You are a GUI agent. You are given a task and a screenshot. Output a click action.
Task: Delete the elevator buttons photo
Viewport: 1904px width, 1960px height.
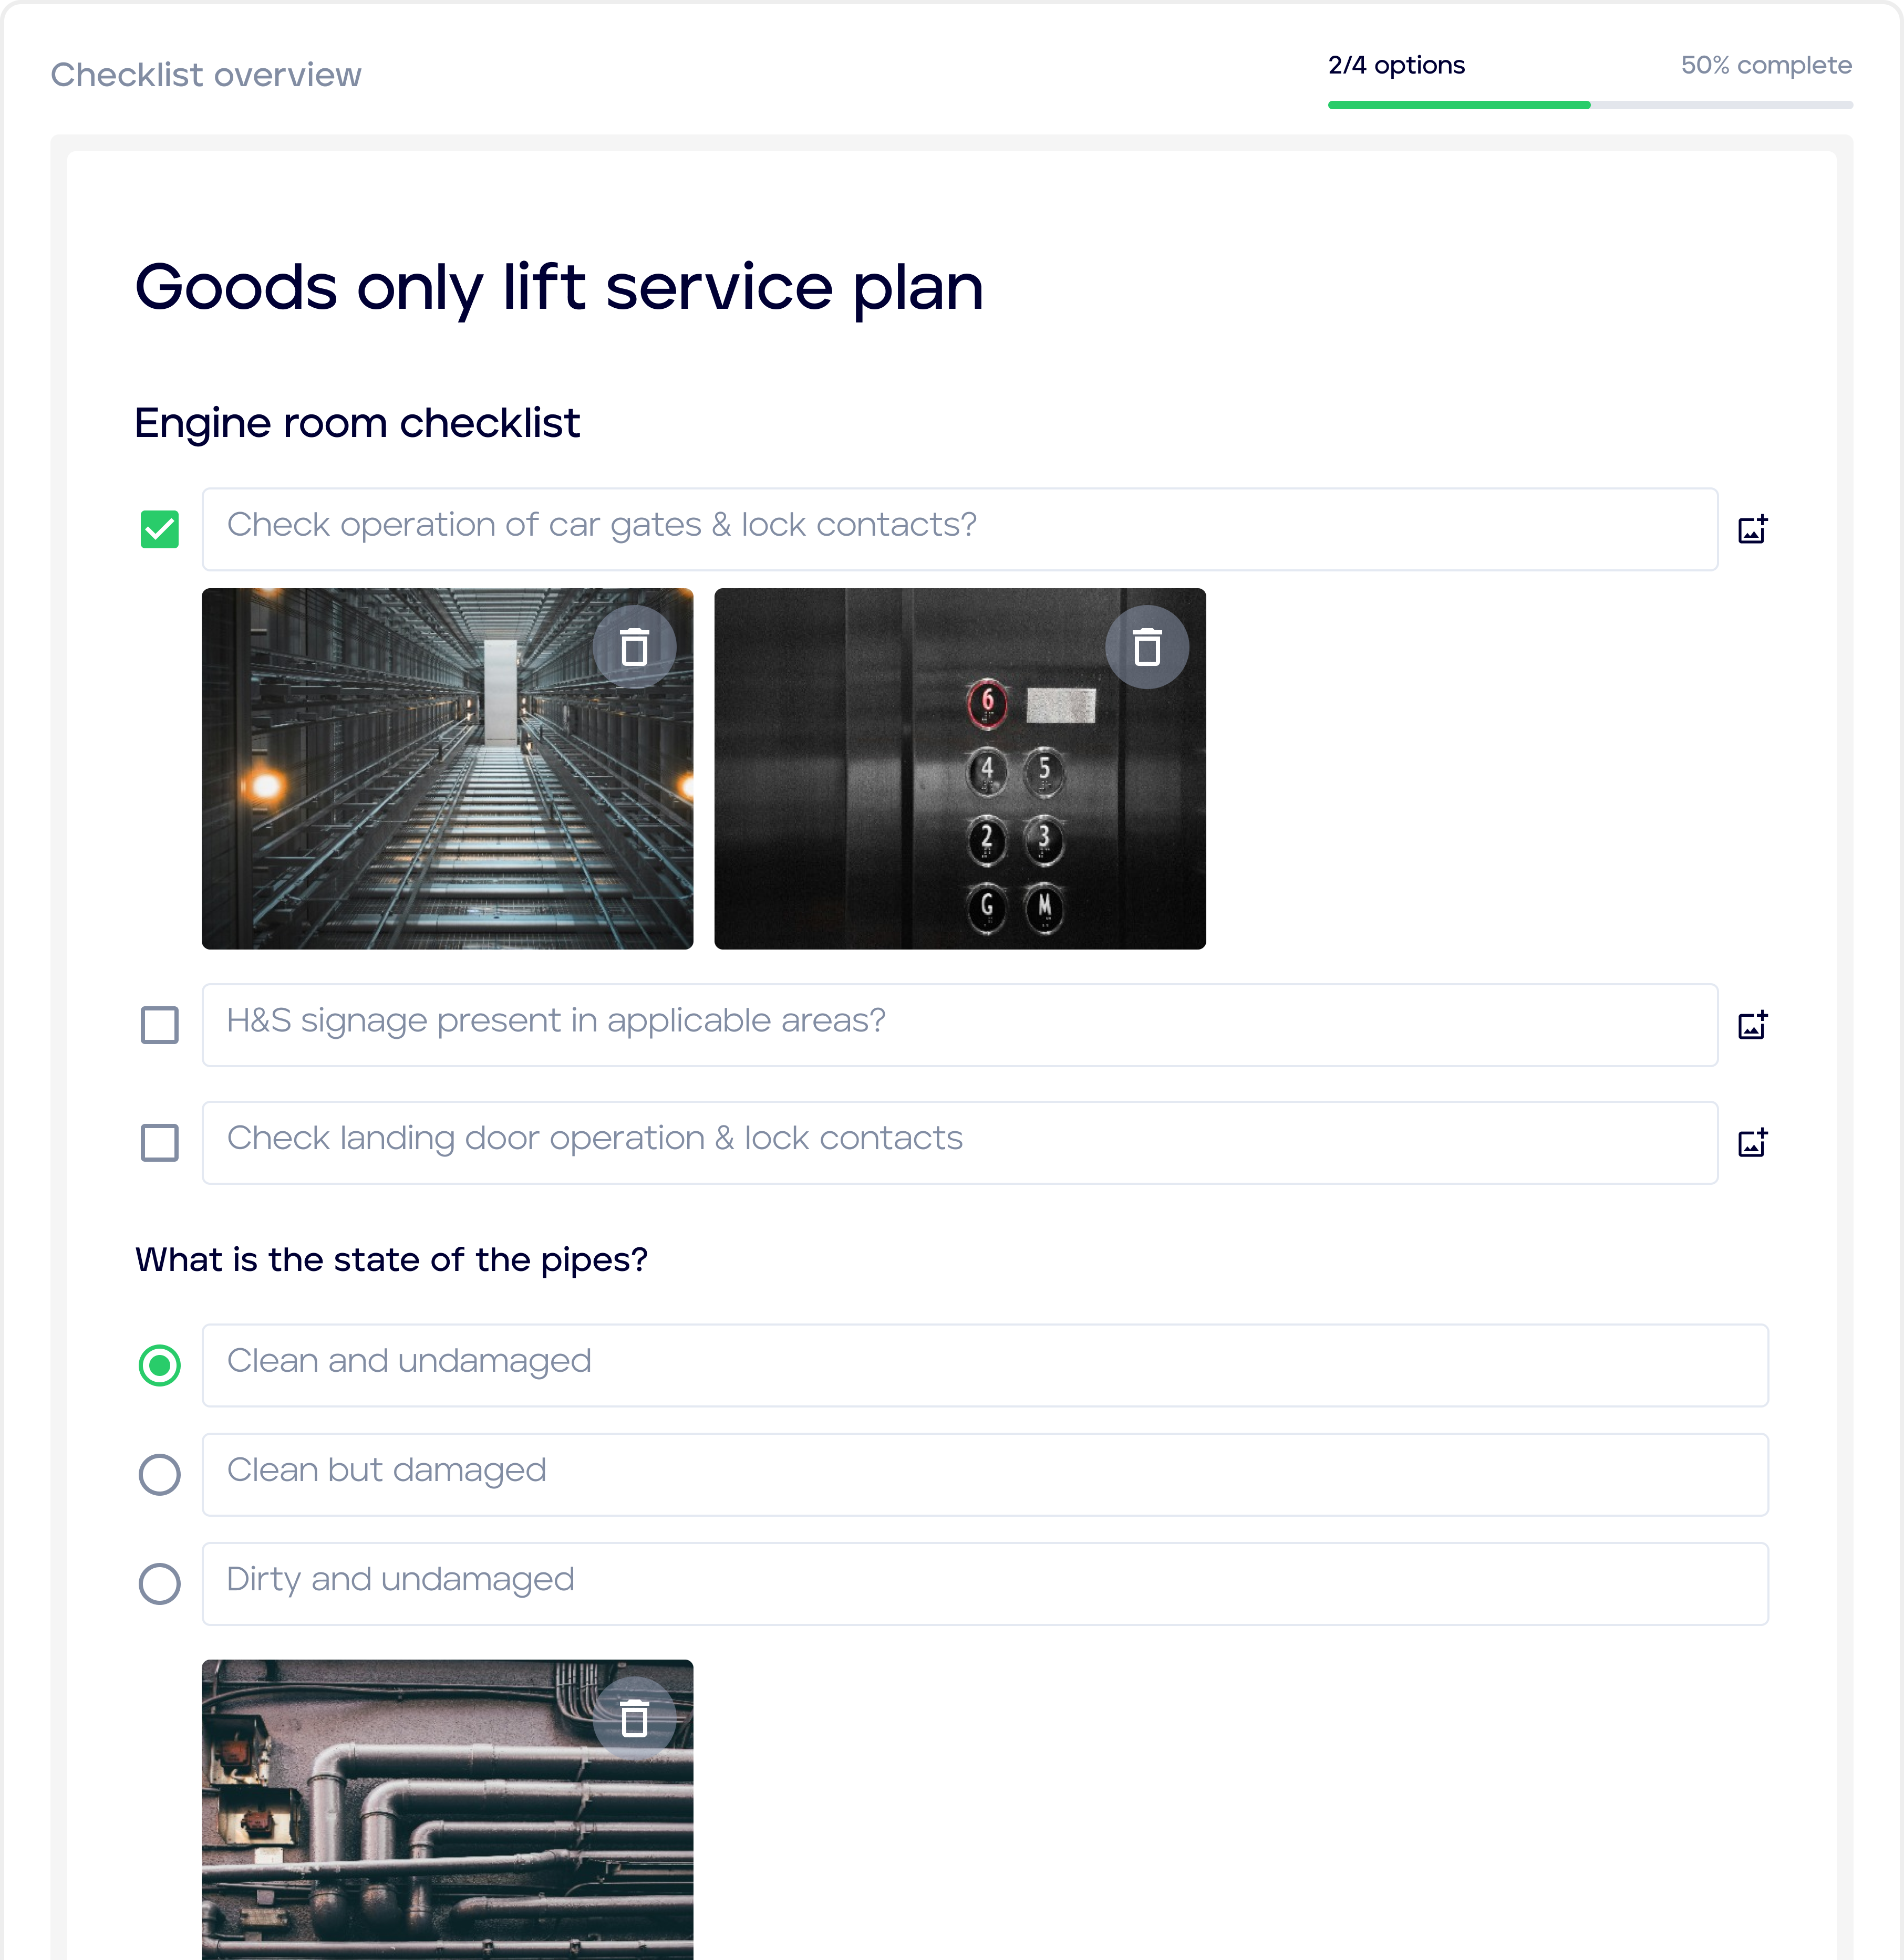[x=1146, y=647]
